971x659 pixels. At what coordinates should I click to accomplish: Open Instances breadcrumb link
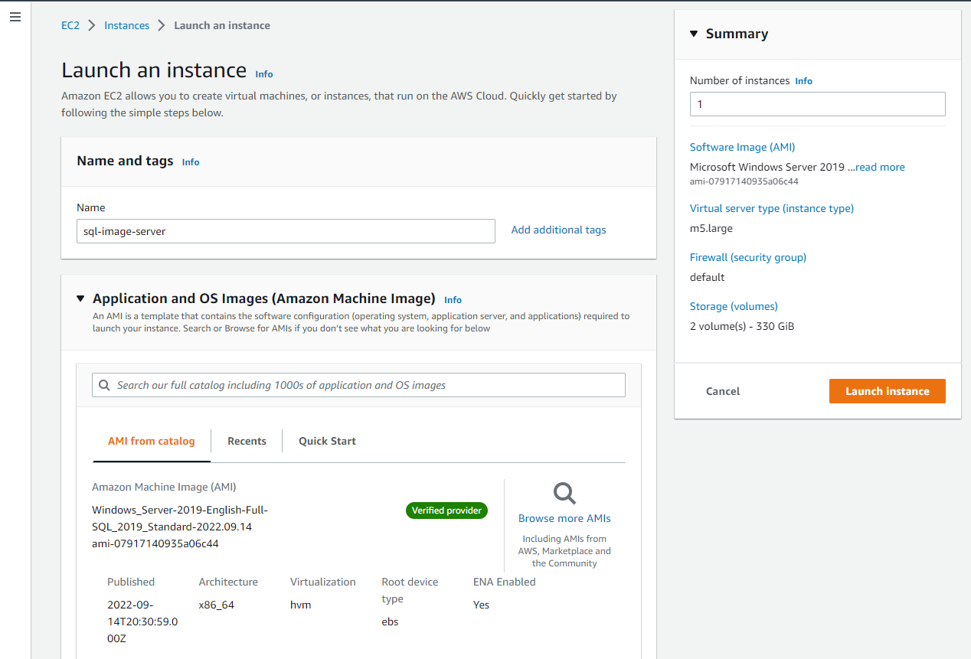[x=127, y=25]
